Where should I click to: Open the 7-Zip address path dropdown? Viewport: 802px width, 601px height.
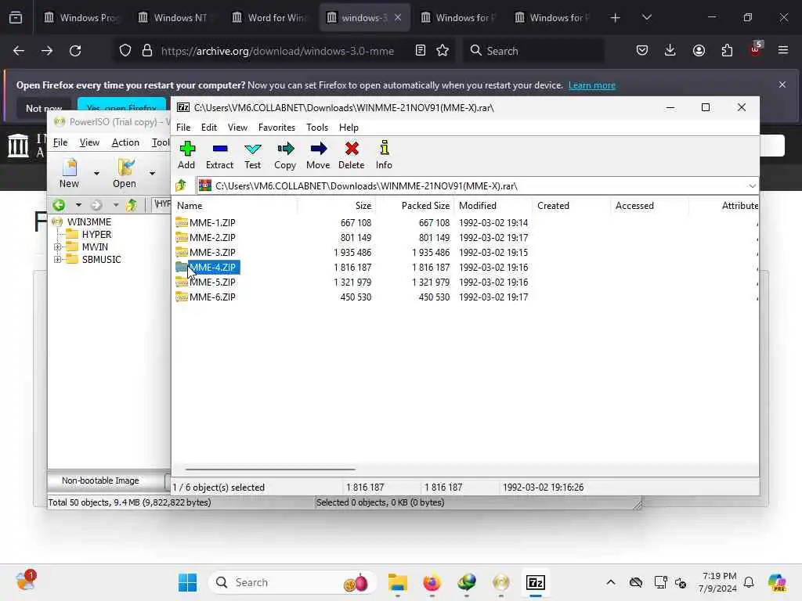click(x=752, y=186)
